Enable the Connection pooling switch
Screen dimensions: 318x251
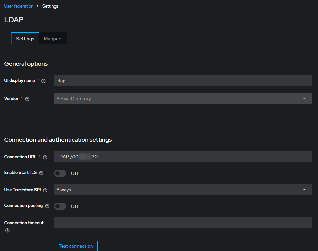click(60, 206)
